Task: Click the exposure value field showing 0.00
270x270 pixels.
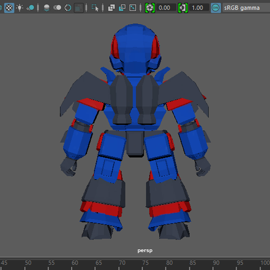Action: (x=166, y=8)
